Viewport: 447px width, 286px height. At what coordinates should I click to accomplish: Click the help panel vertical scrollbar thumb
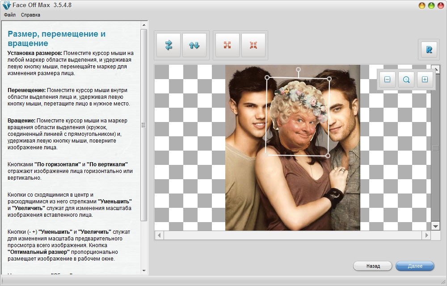(143, 125)
